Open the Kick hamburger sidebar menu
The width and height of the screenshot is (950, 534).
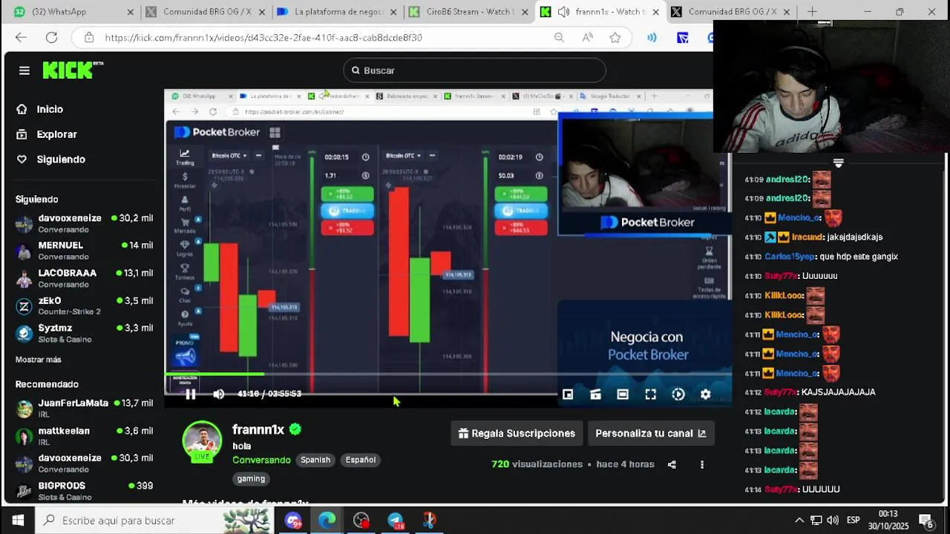[x=24, y=70]
